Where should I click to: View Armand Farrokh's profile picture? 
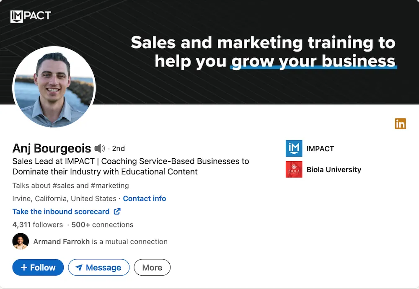point(20,241)
